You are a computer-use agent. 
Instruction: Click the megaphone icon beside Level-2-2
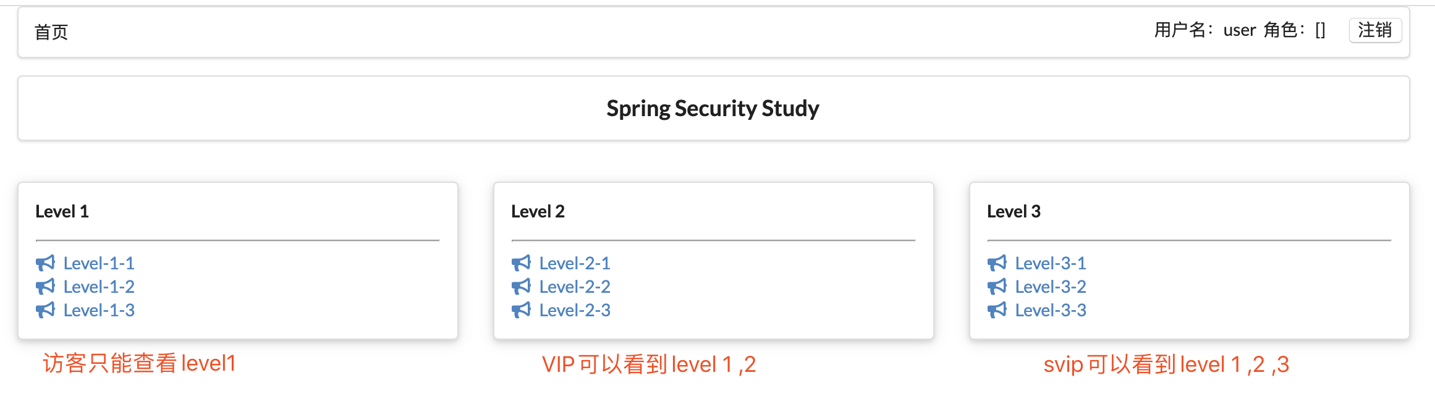point(521,287)
